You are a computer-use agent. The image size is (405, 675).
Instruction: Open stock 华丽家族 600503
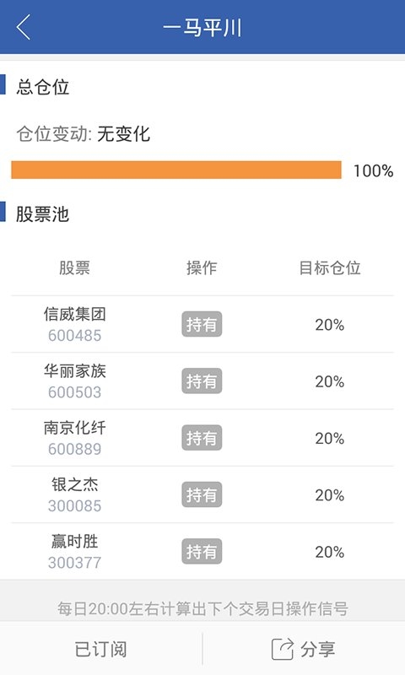click(x=74, y=381)
